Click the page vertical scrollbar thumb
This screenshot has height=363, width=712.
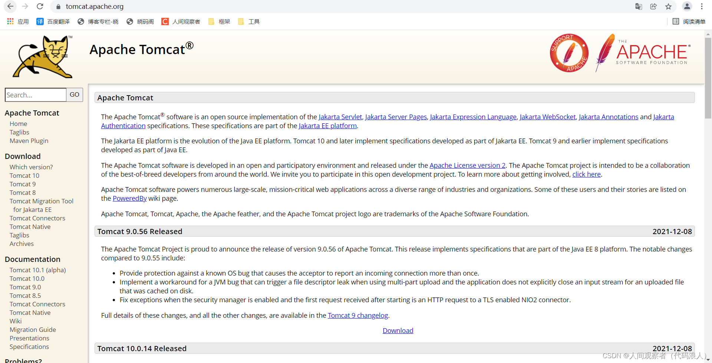(x=708, y=78)
